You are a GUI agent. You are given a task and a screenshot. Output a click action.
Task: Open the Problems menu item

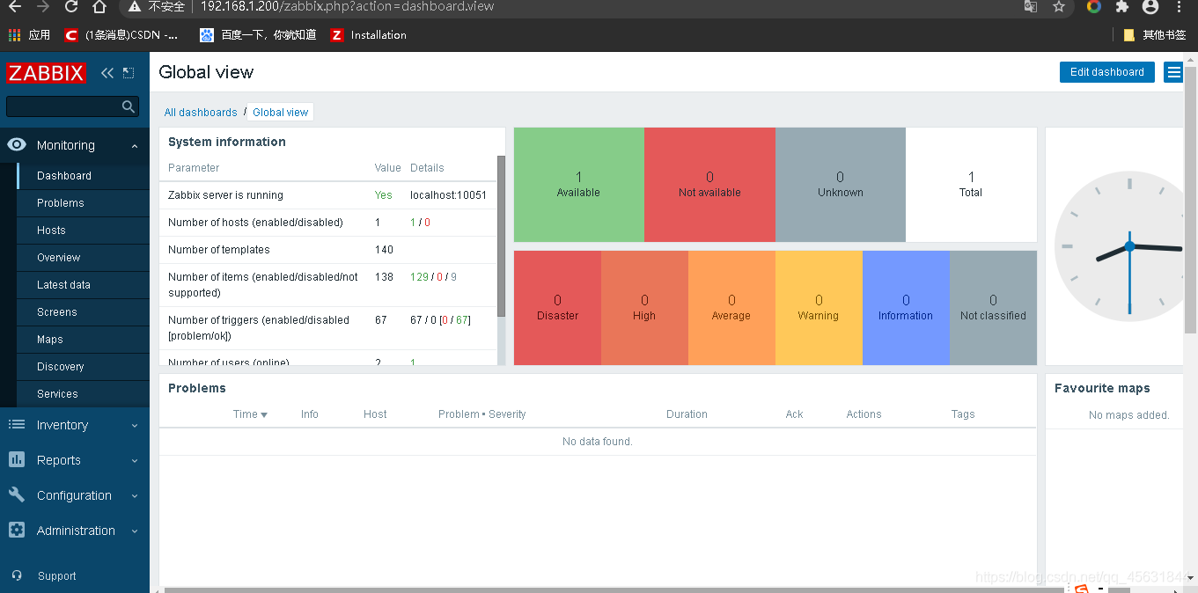83,203
